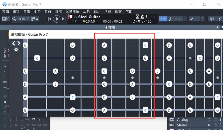Open fretboard settings gear icon
This screenshot has width=223, height=130.
16,50
